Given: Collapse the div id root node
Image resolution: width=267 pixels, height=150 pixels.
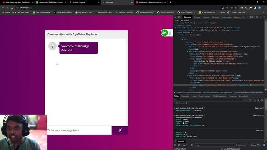Looking at the screenshot, I should pyautogui.click(x=177, y=32).
